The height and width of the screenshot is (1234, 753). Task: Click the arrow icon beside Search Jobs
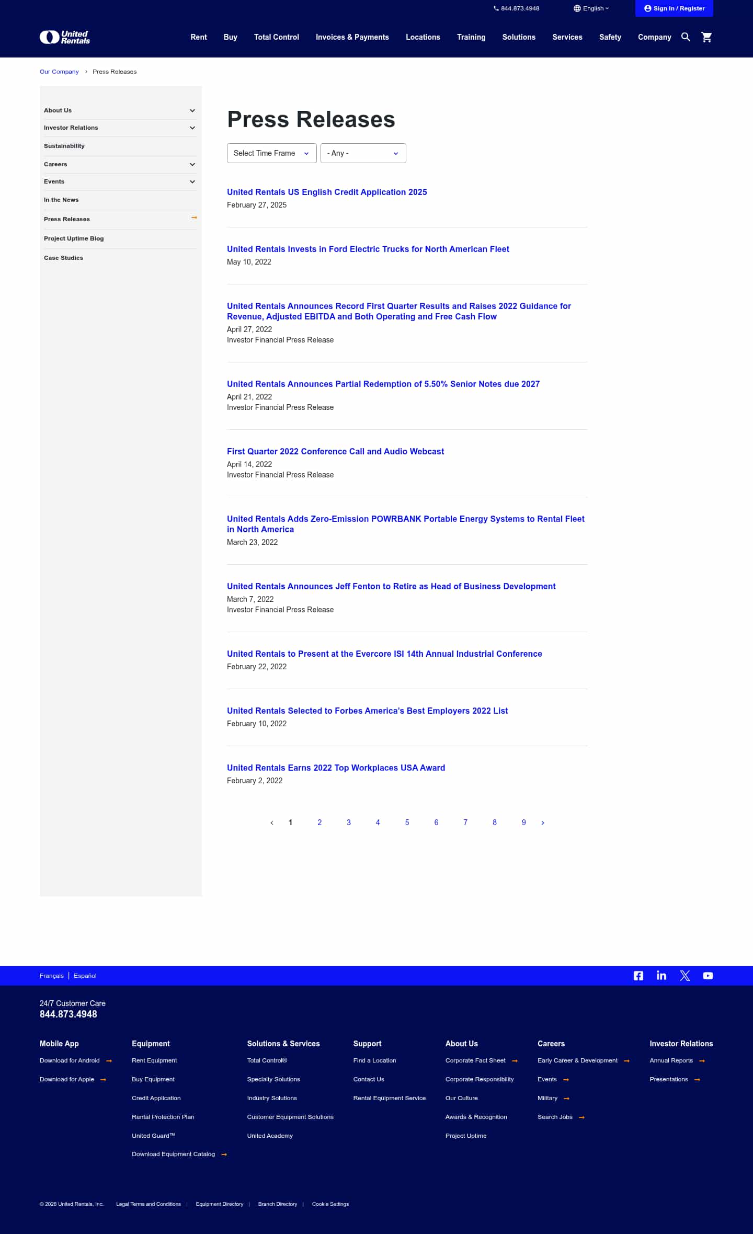[581, 1117]
